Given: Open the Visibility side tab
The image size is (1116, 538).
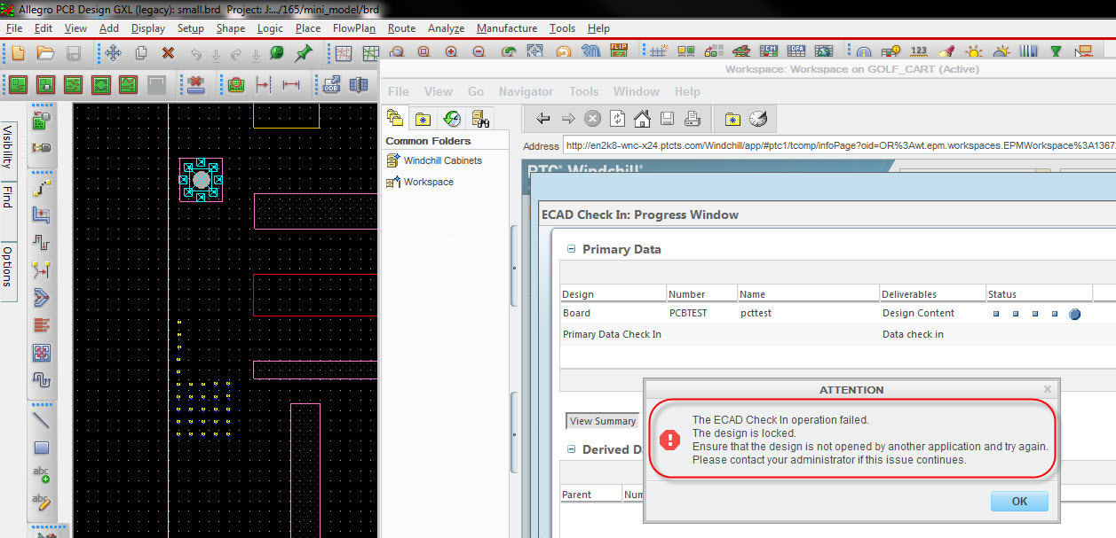Looking at the screenshot, I should [8, 147].
